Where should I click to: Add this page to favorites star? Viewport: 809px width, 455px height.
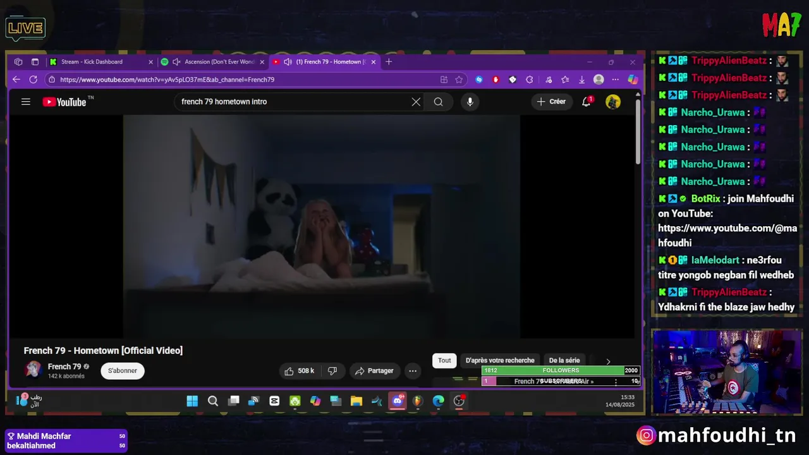tap(459, 80)
